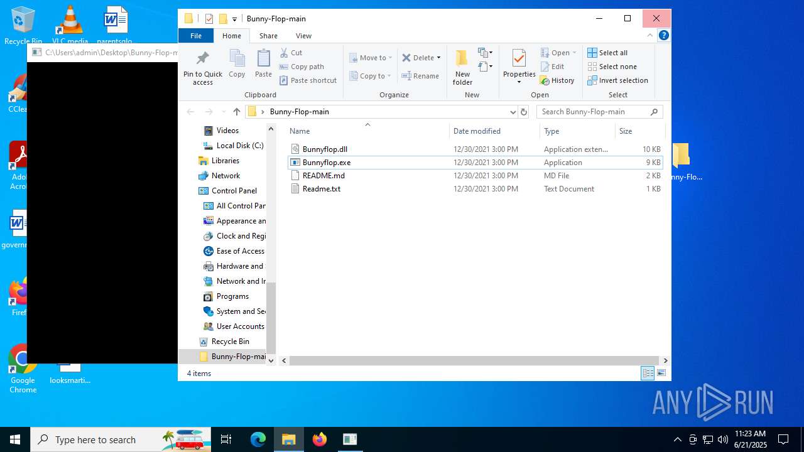Refresh the Bunny-Flop-main folder
804x452 pixels.
524,112
